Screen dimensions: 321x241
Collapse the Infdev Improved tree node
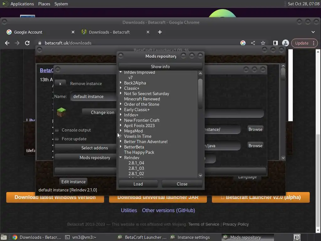point(121,72)
